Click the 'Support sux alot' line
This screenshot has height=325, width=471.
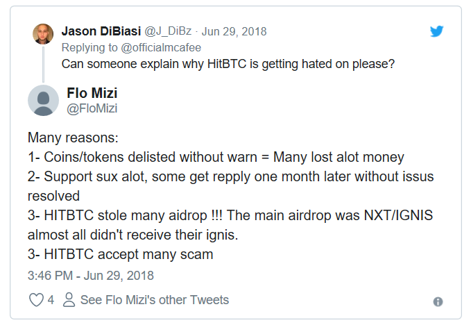pos(230,176)
